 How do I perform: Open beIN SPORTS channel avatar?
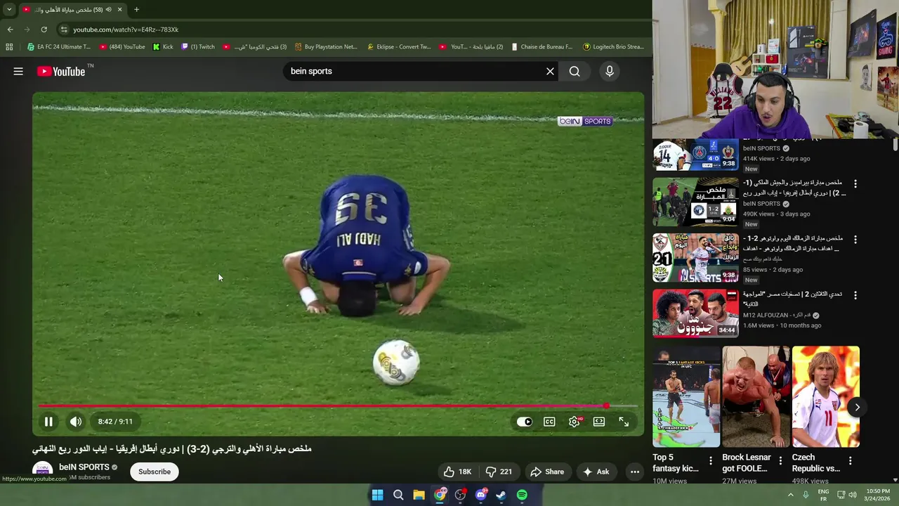tap(43, 470)
